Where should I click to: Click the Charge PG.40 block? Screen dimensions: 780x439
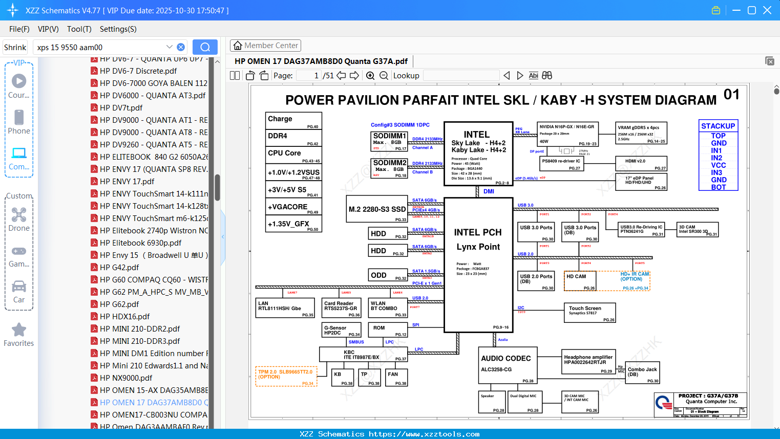pyautogui.click(x=294, y=121)
